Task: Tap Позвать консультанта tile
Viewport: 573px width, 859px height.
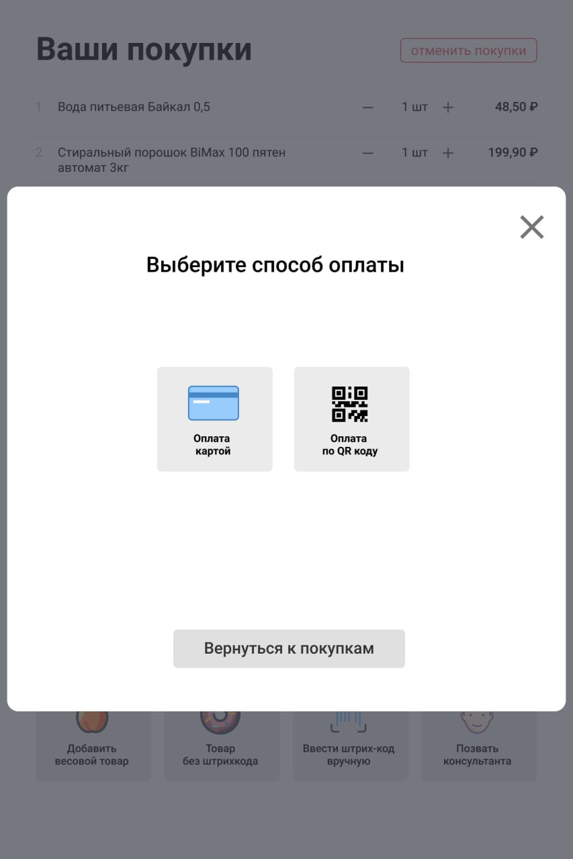Action: [478, 746]
